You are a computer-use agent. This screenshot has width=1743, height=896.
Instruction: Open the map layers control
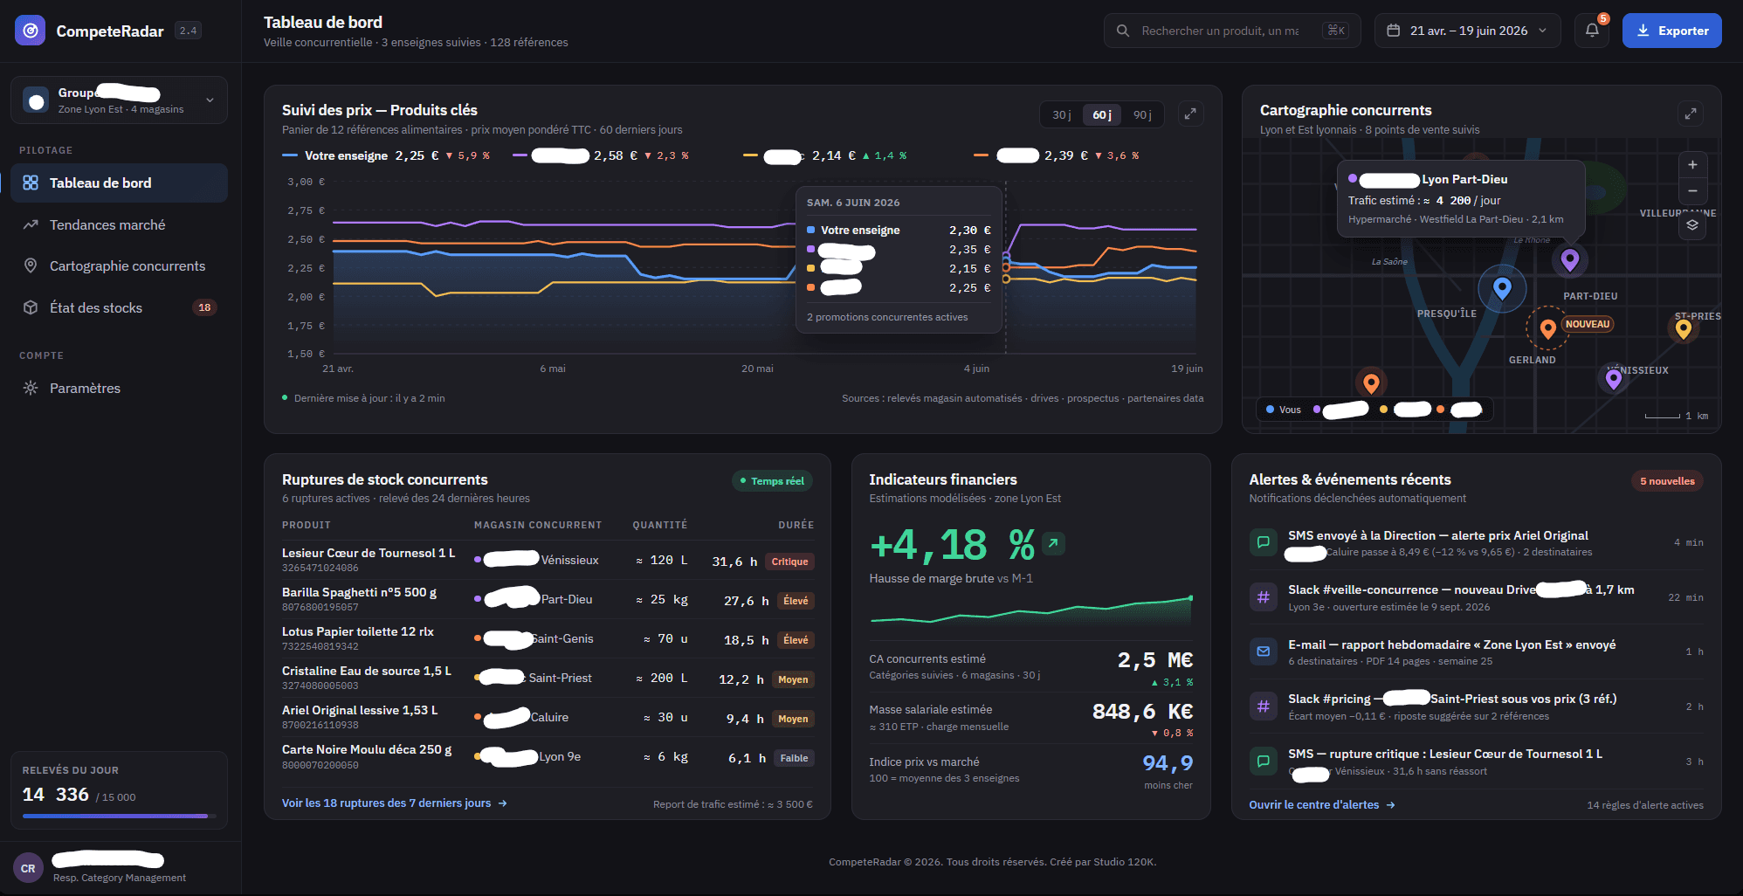point(1692,225)
